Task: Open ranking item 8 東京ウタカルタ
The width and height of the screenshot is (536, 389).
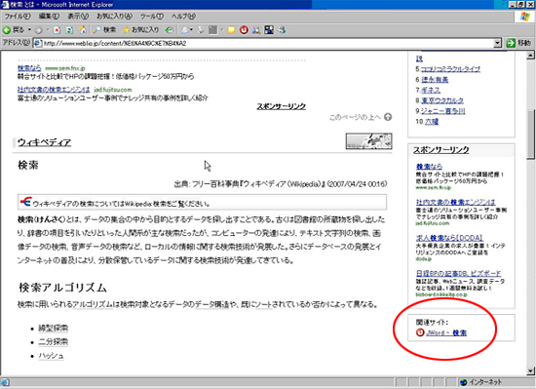Action: (442, 100)
